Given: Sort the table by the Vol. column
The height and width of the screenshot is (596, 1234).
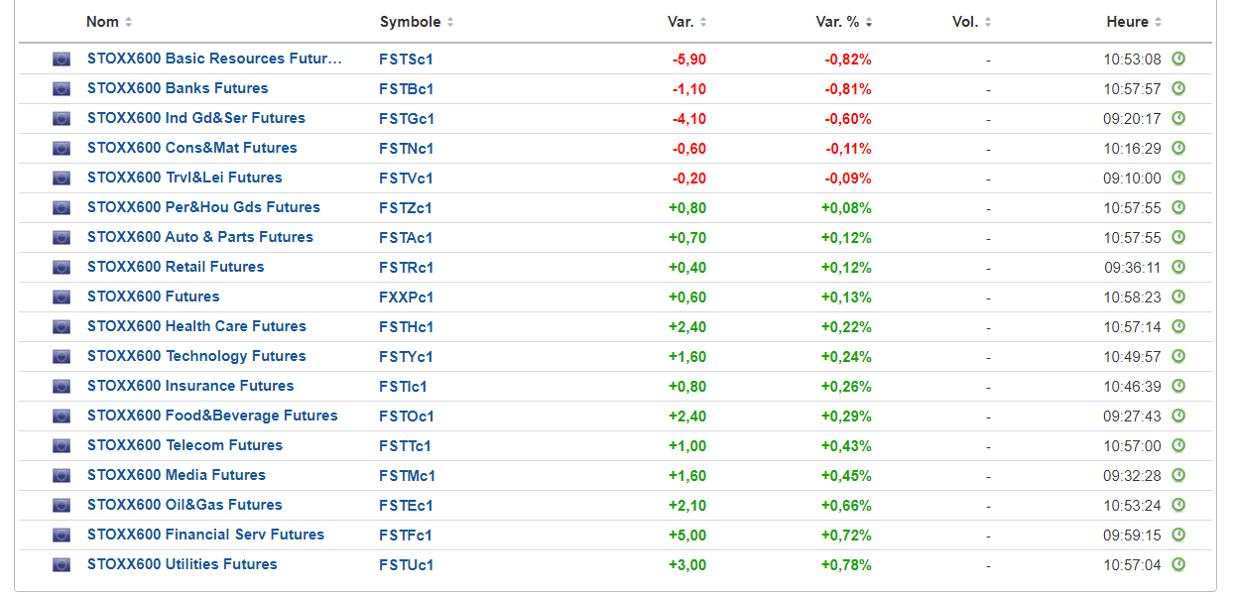Looking at the screenshot, I should click(x=970, y=22).
